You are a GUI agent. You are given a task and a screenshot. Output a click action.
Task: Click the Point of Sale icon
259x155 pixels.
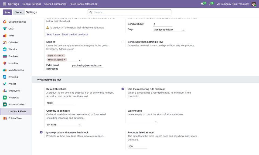pyautogui.click(x=5, y=118)
